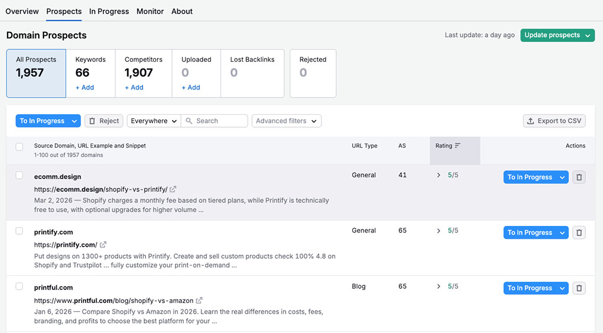Viewport: 603px width, 333px height.
Task: Check the ecomm.design row checkbox
Action: pyautogui.click(x=19, y=175)
